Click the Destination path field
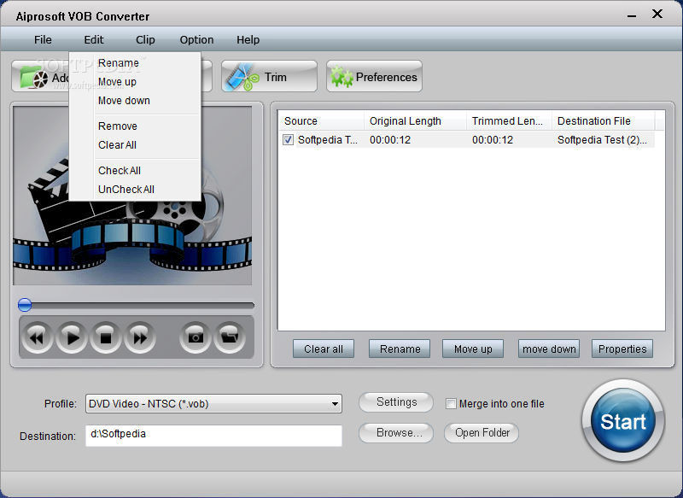683x498 pixels. click(x=214, y=436)
